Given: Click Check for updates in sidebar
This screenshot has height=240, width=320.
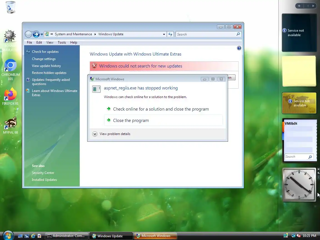Looking at the screenshot, I should point(45,52).
